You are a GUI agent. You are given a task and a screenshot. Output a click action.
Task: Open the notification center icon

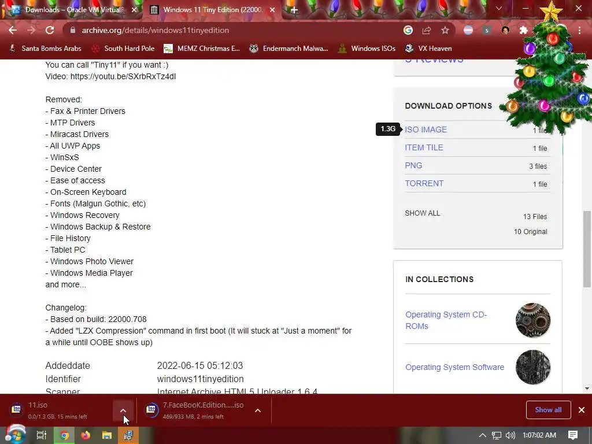(x=573, y=435)
